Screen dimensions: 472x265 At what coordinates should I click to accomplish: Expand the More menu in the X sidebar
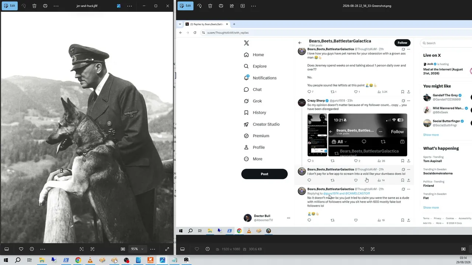tap(253, 159)
